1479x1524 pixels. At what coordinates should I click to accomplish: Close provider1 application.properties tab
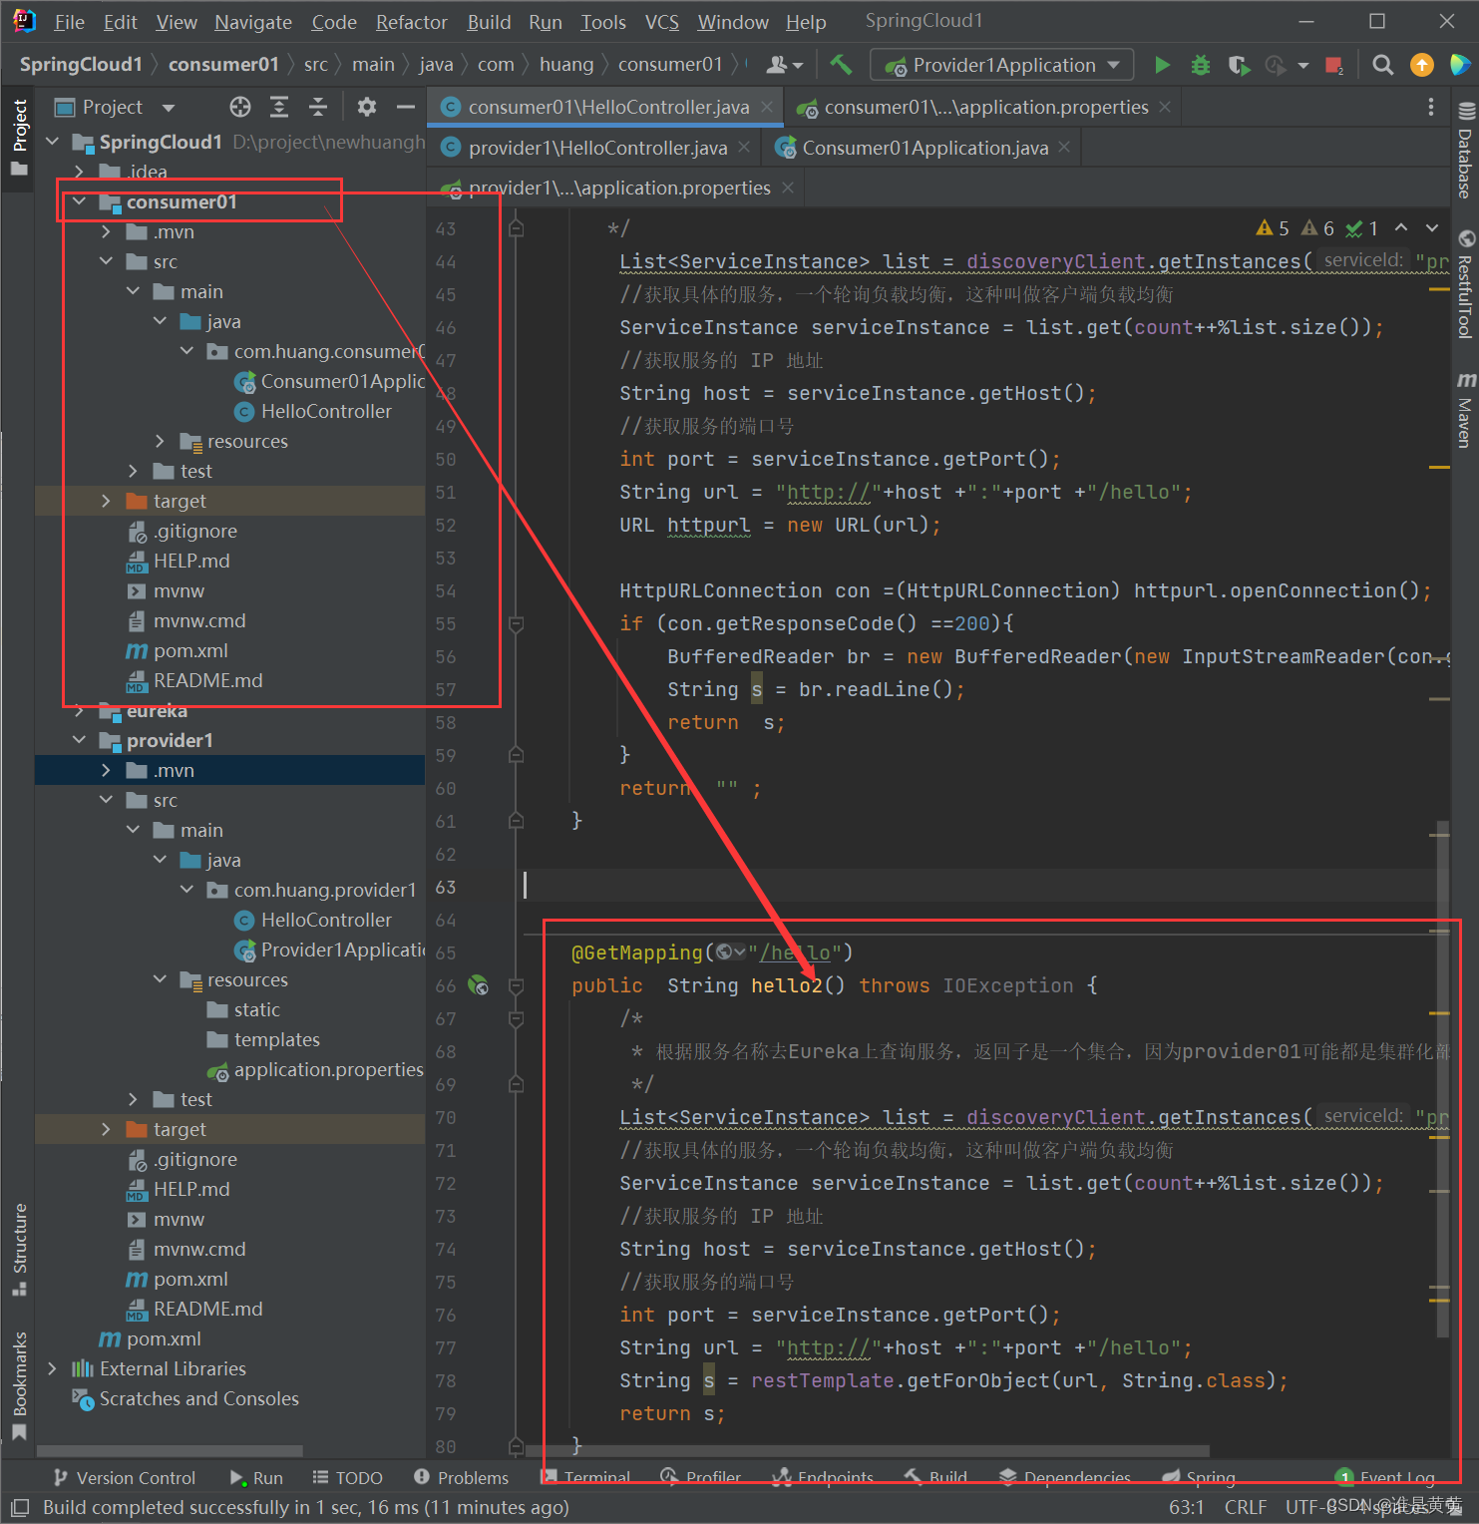pyautogui.click(x=788, y=188)
